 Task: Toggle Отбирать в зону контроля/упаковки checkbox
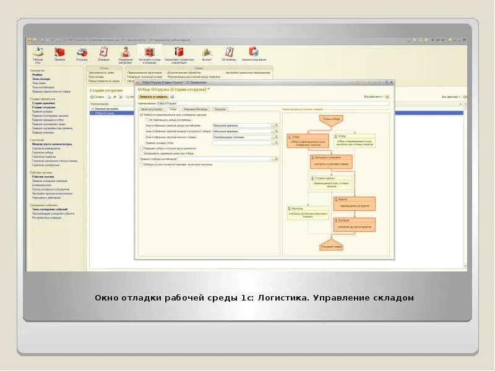coord(142,164)
